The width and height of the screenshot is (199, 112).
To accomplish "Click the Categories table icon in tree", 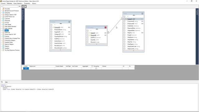I will coord(3,13).
